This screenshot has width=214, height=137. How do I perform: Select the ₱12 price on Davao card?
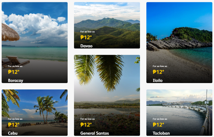pos(86,37)
